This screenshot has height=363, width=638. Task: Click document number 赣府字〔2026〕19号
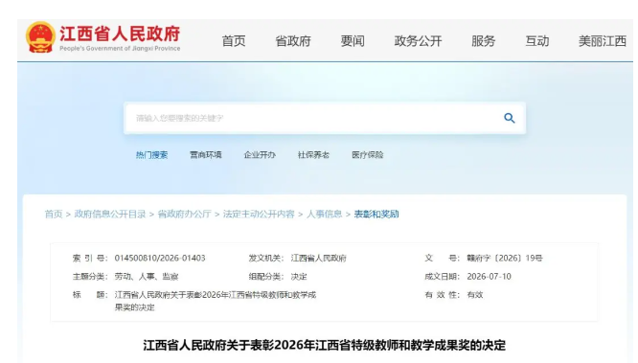(505, 258)
